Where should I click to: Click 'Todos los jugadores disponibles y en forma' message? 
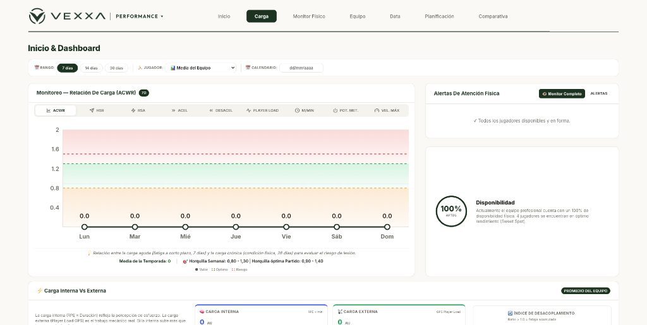click(x=522, y=121)
